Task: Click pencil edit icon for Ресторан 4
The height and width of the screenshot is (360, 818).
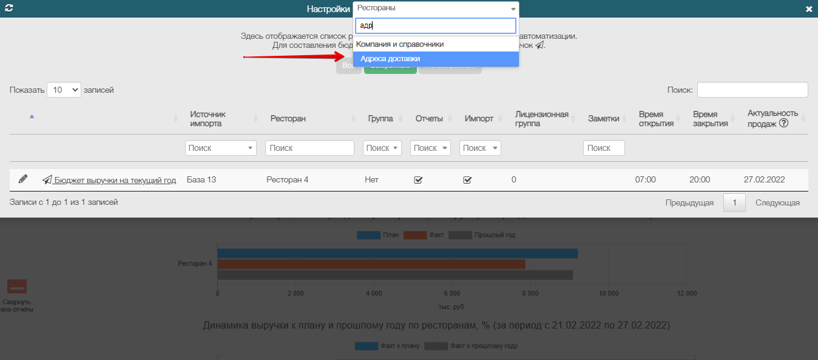Action: point(23,179)
